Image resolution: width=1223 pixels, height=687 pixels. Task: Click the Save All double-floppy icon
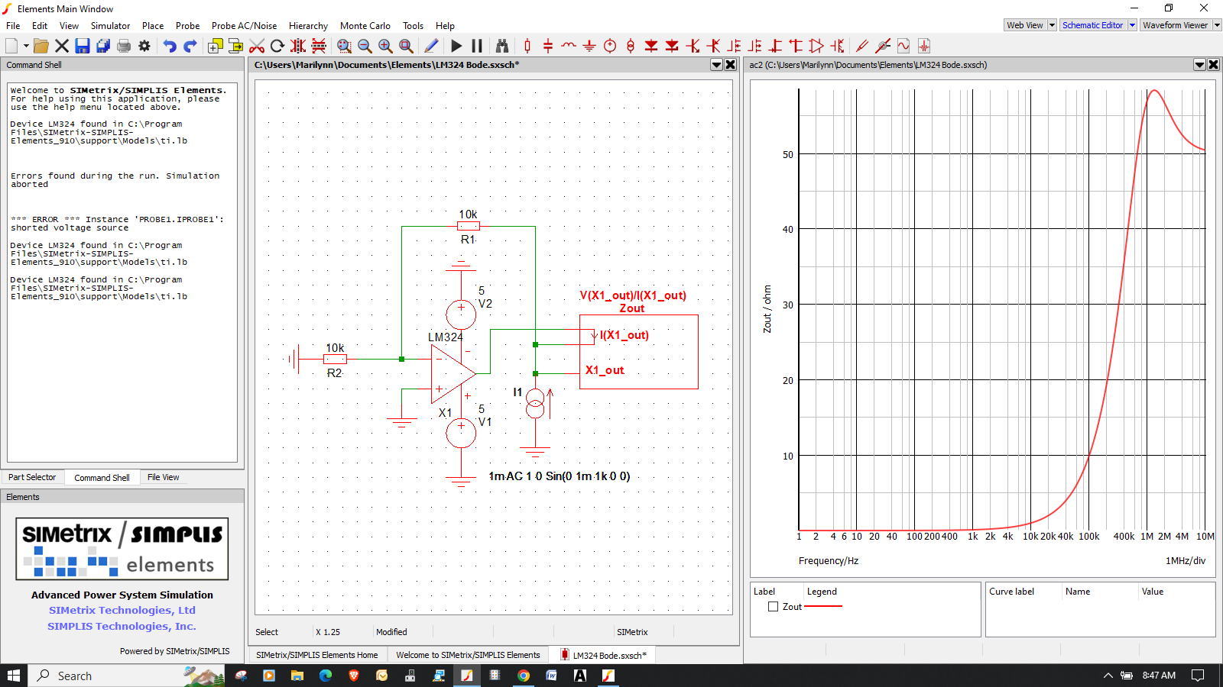click(103, 46)
